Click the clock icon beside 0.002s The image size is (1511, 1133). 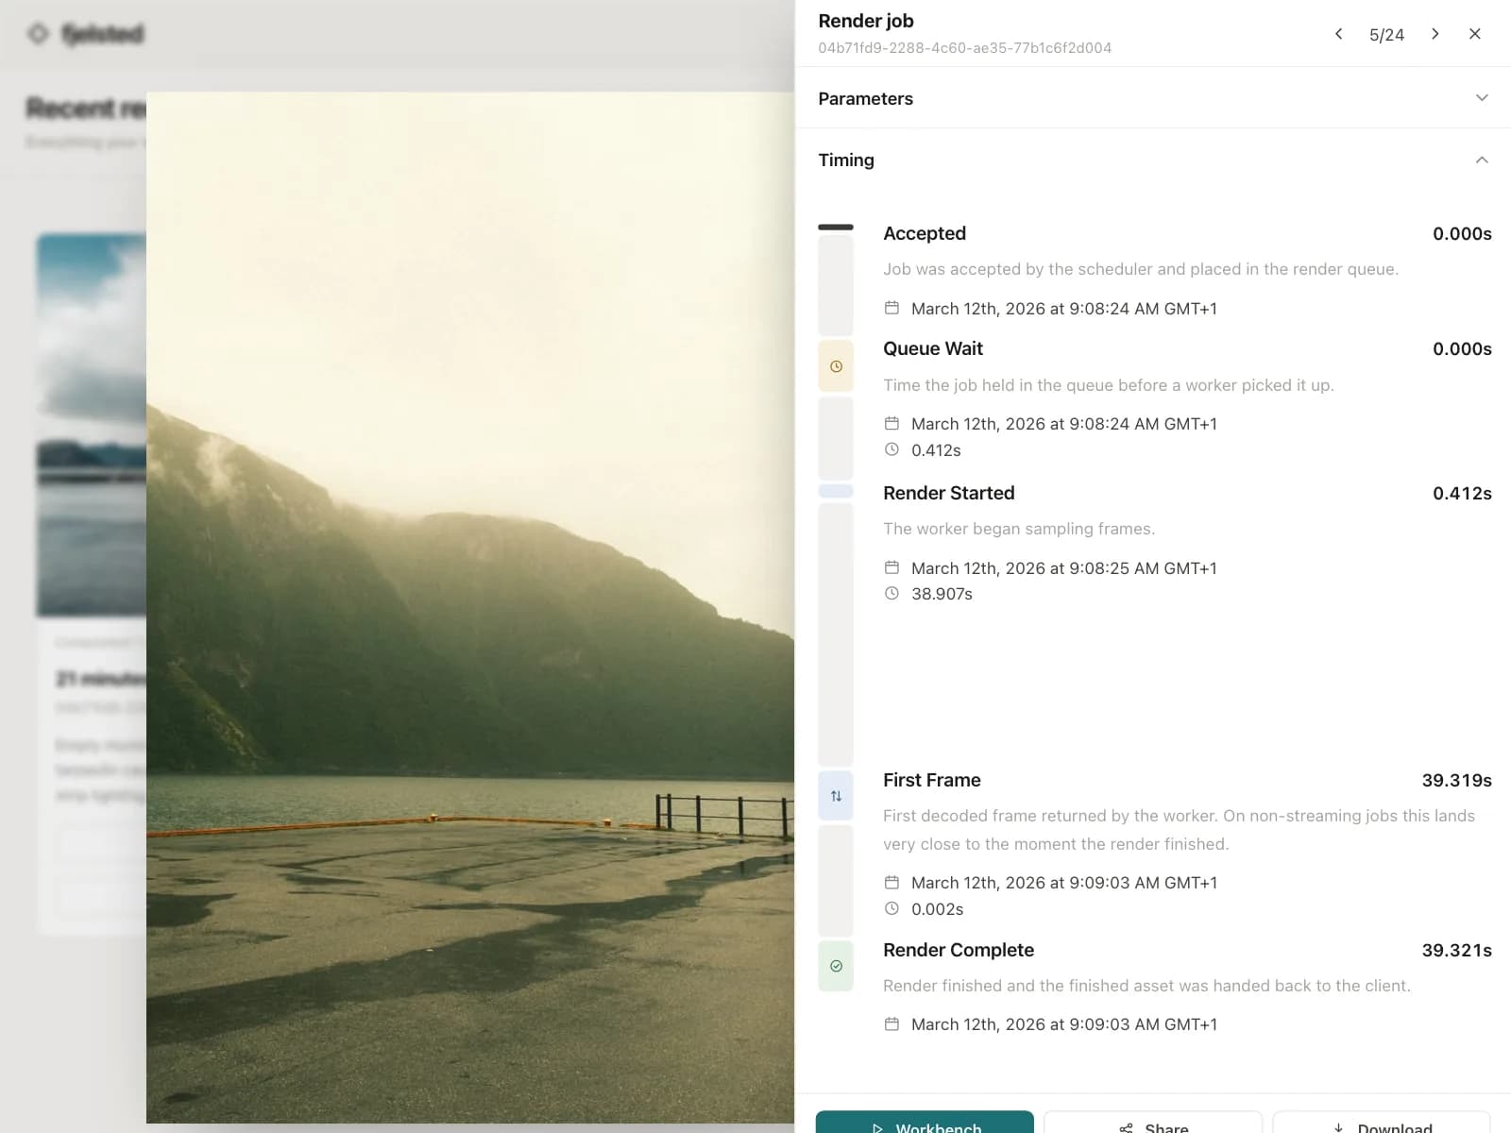(891, 908)
